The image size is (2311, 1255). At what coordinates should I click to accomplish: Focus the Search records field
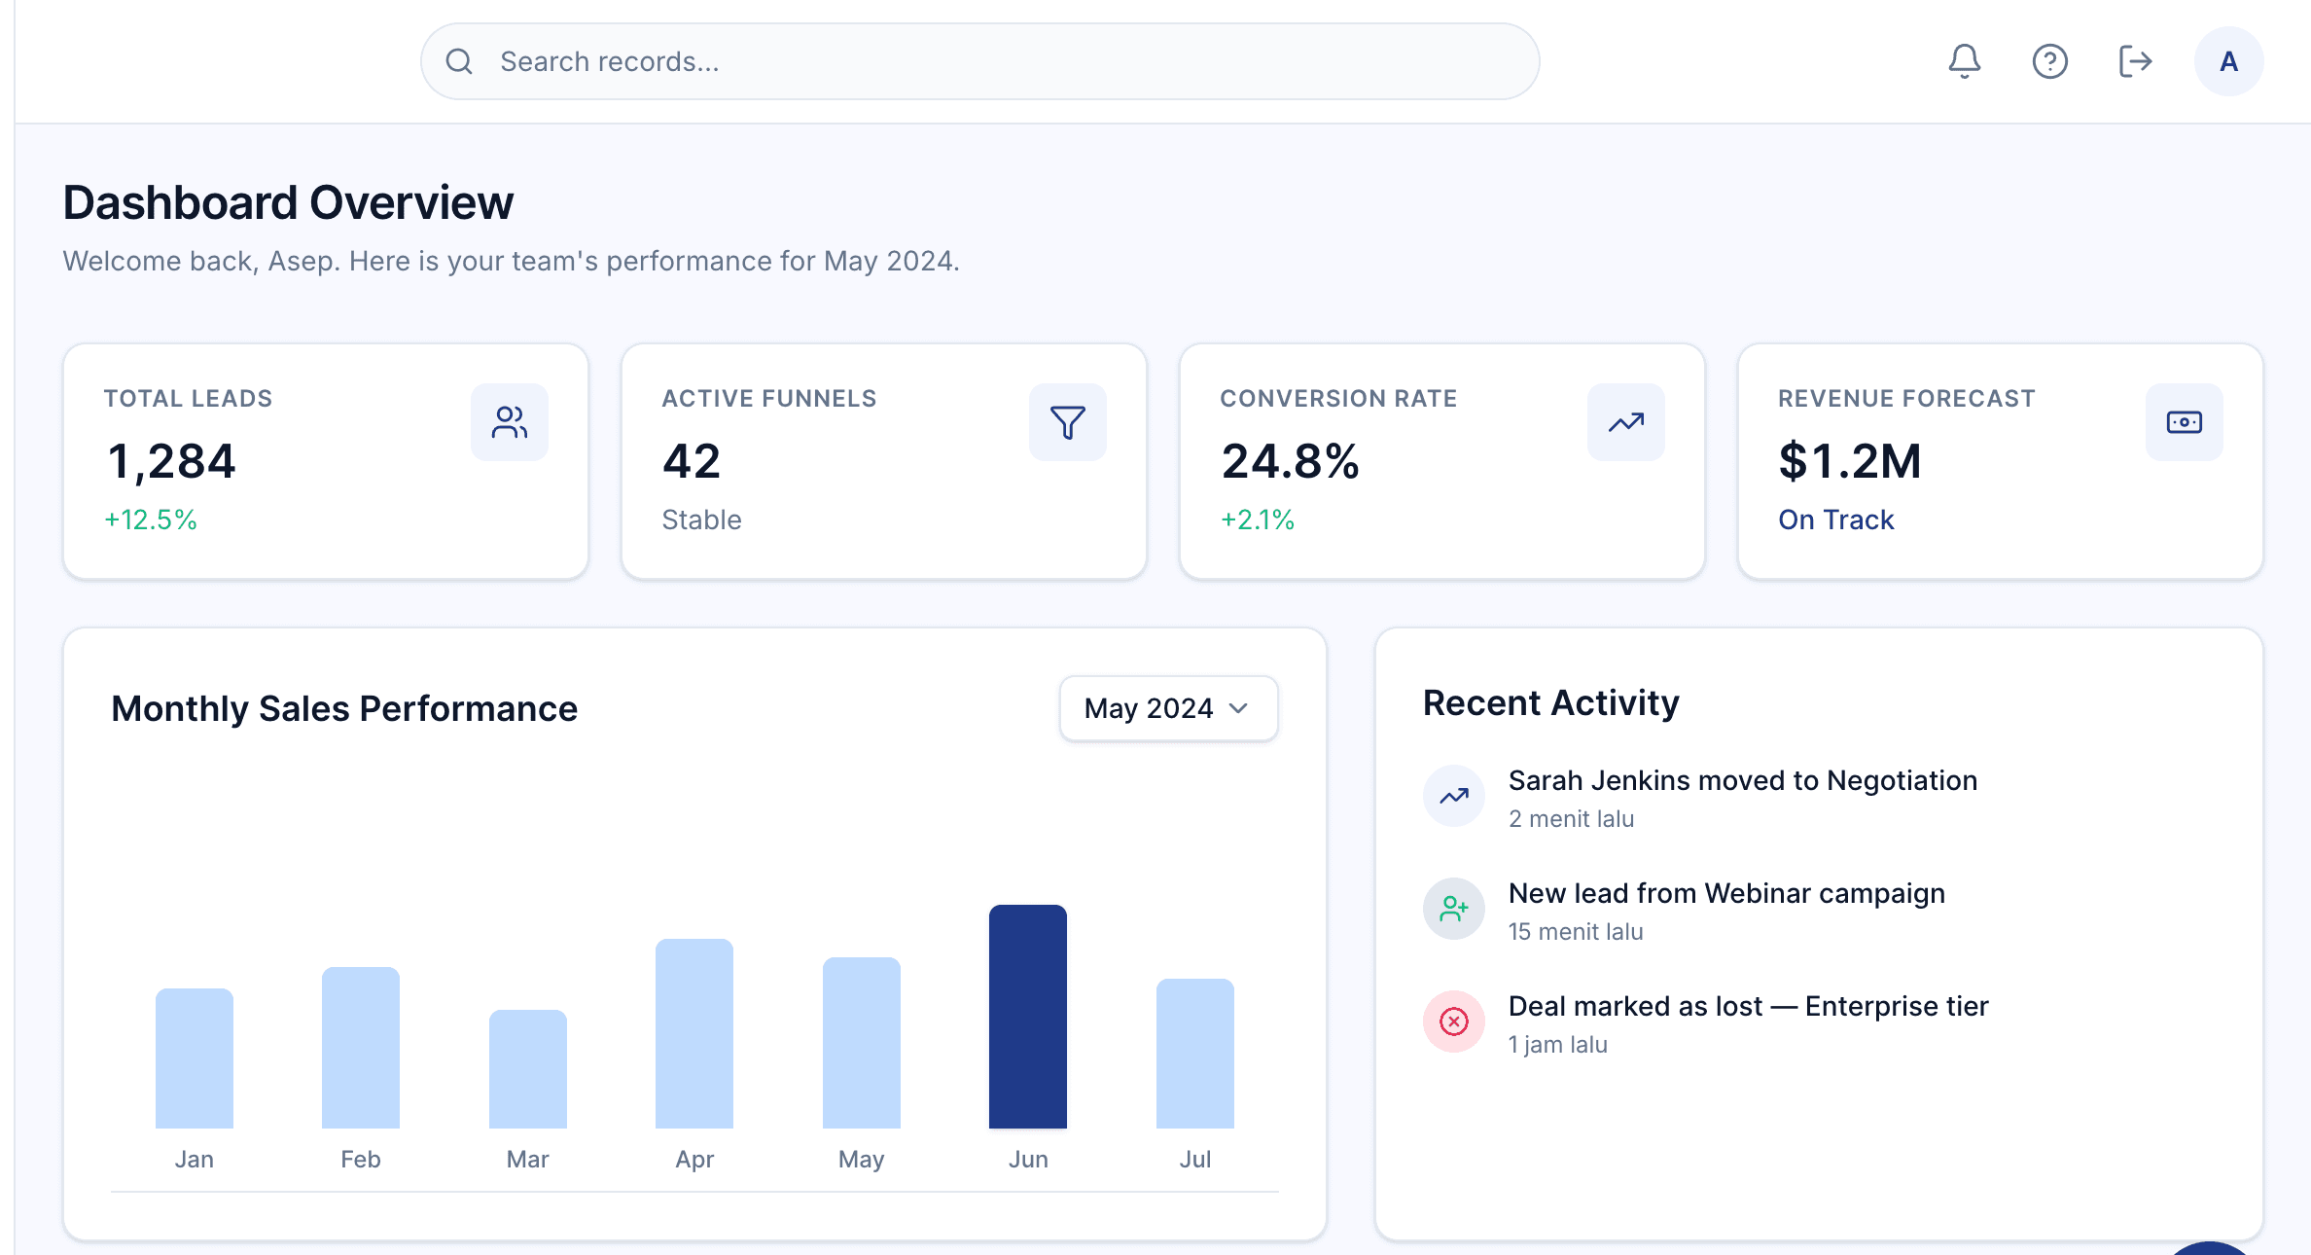tap(980, 61)
